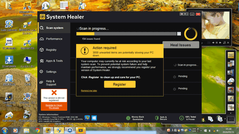
Task: Click the Heal Issues button
Action: click(x=181, y=45)
